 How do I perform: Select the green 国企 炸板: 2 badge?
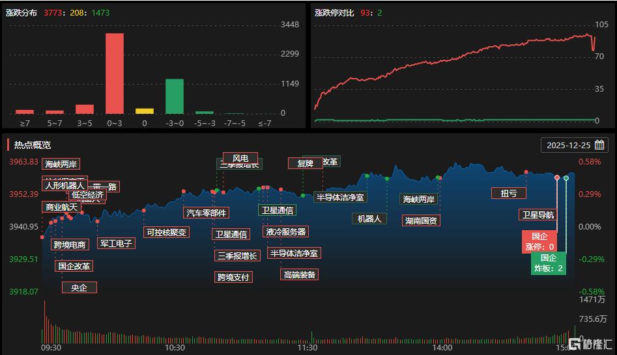tap(548, 263)
